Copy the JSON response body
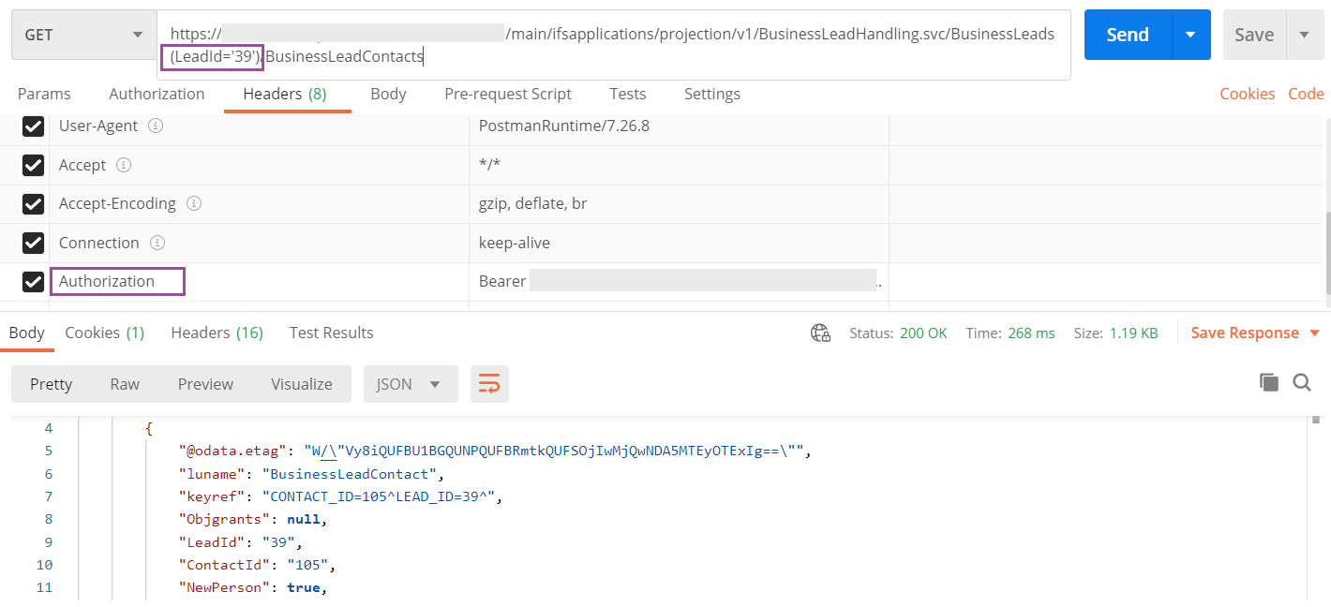 [x=1268, y=382]
